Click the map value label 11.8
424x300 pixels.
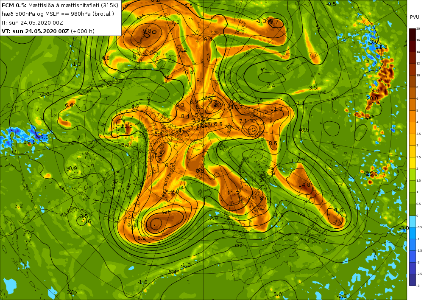coord(381,47)
